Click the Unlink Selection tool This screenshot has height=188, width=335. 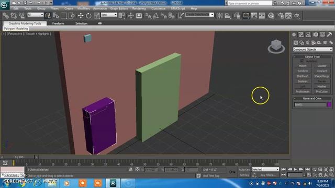14,16
